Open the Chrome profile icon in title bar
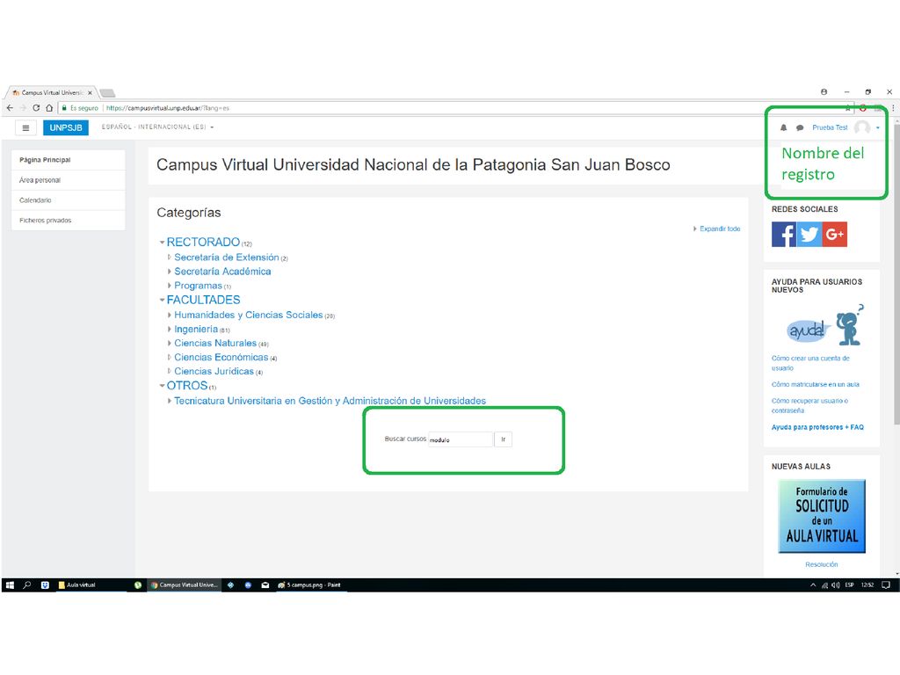 [824, 91]
